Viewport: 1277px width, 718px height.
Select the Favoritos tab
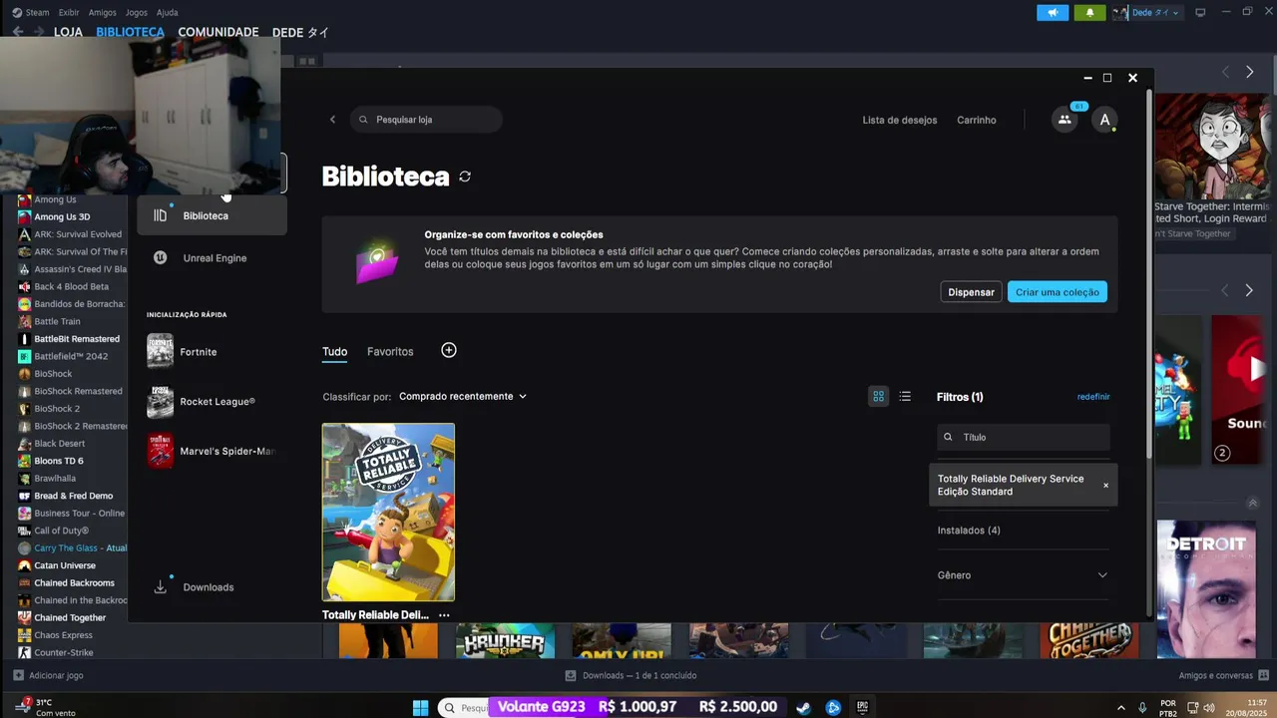tap(390, 352)
